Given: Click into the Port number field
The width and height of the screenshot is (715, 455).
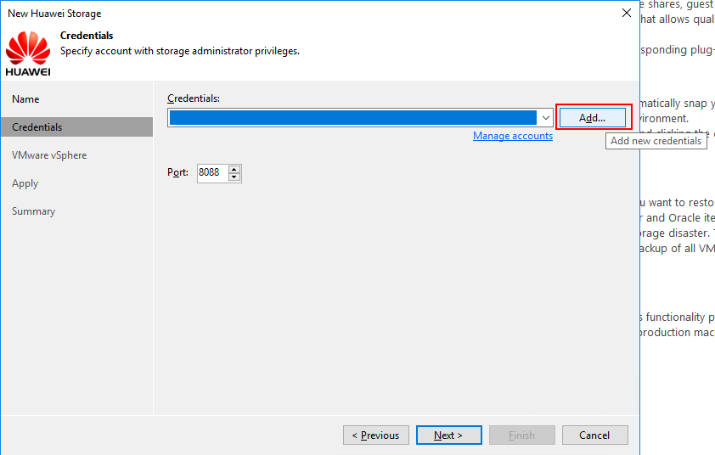Looking at the screenshot, I should [212, 173].
